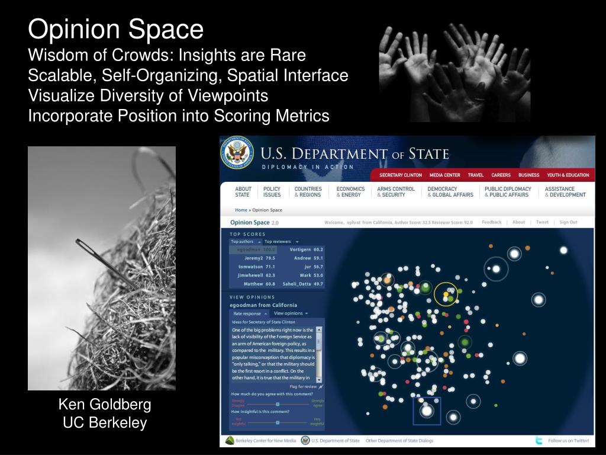
Task: Click the Twitter bird icon in footer
Action: (x=539, y=440)
